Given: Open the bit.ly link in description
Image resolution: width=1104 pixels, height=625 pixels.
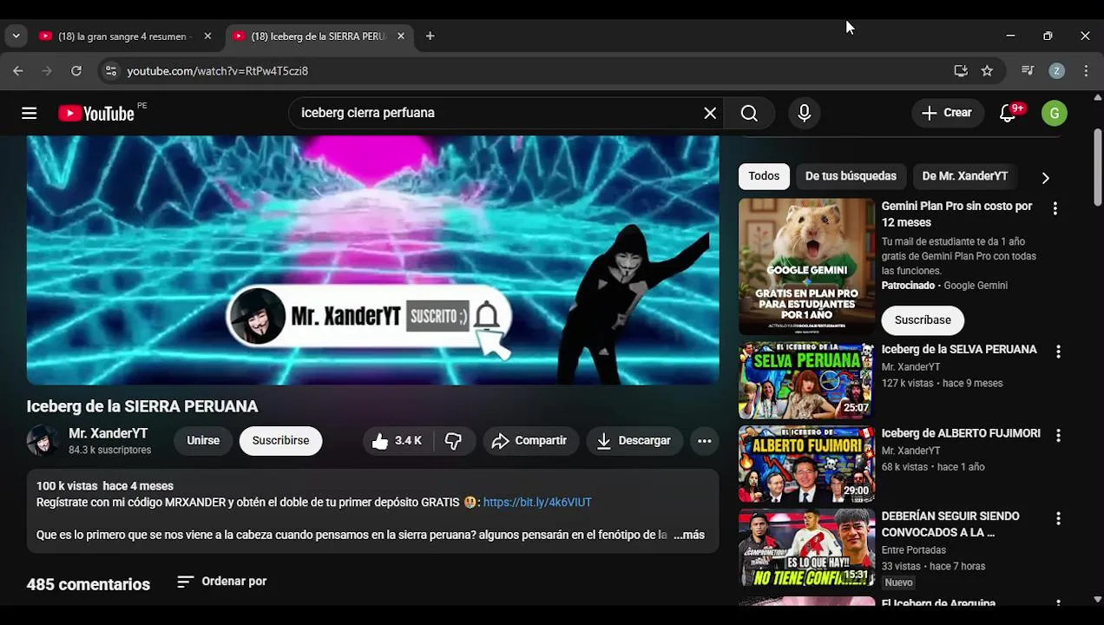Looking at the screenshot, I should (x=537, y=503).
